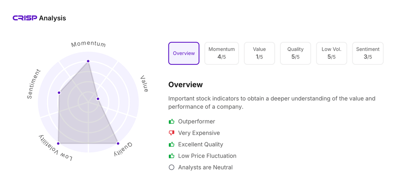Select the Overview tab

[x=184, y=53]
